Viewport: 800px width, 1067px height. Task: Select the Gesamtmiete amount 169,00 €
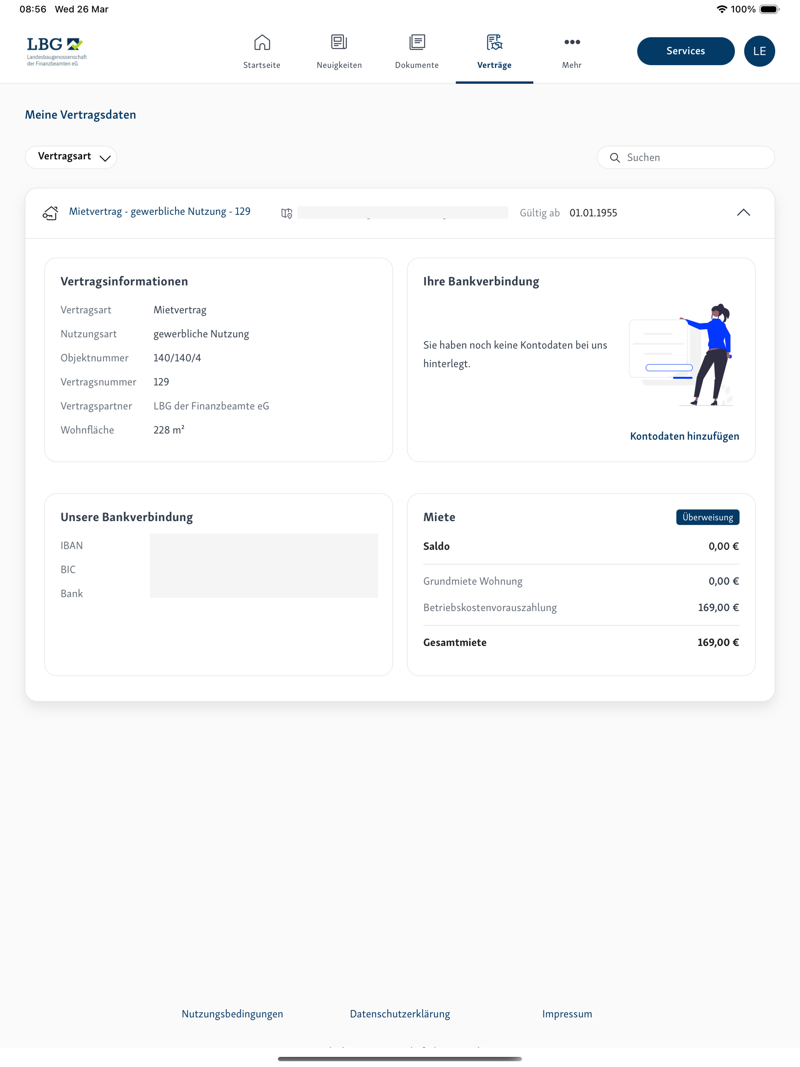(718, 642)
